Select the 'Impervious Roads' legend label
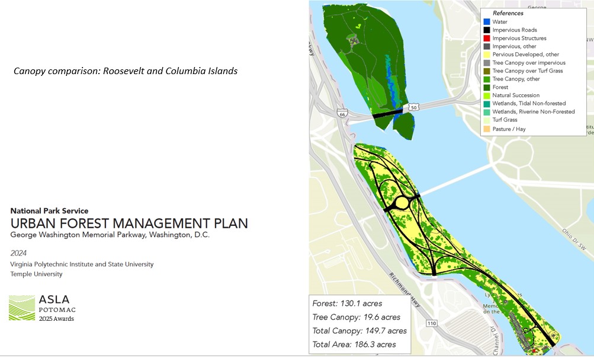This screenshot has width=594, height=357. point(515,30)
